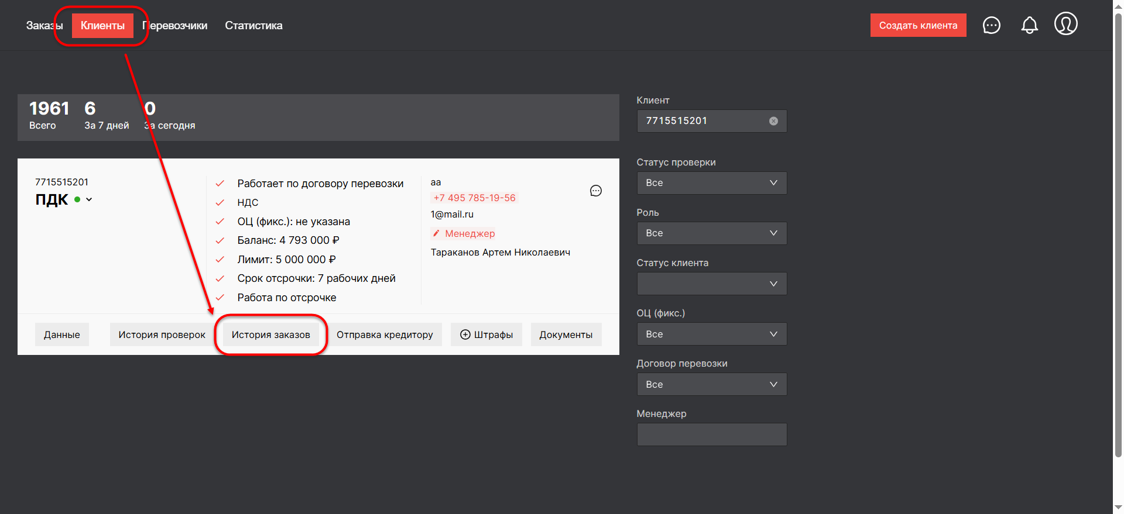
Task: Click the Создать клиента button
Action: point(917,25)
